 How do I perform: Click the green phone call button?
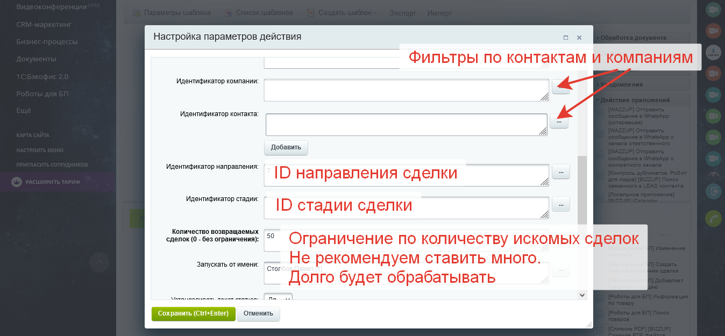(x=713, y=218)
